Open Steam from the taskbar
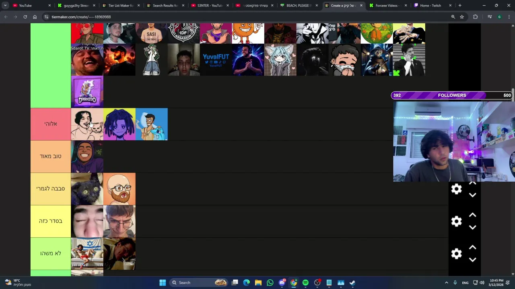This screenshot has width=515, height=289. pyautogui.click(x=352, y=283)
